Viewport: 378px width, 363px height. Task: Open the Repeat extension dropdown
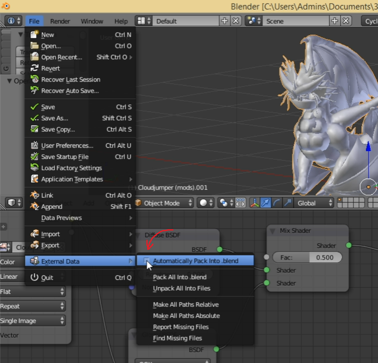(32, 306)
